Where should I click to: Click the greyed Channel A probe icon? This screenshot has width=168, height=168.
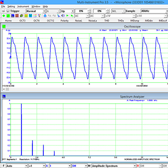coord(50,16)
